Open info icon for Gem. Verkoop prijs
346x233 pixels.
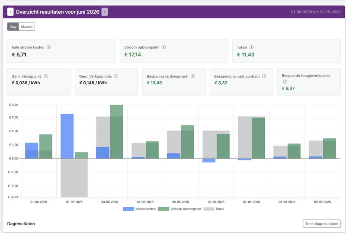click(116, 76)
